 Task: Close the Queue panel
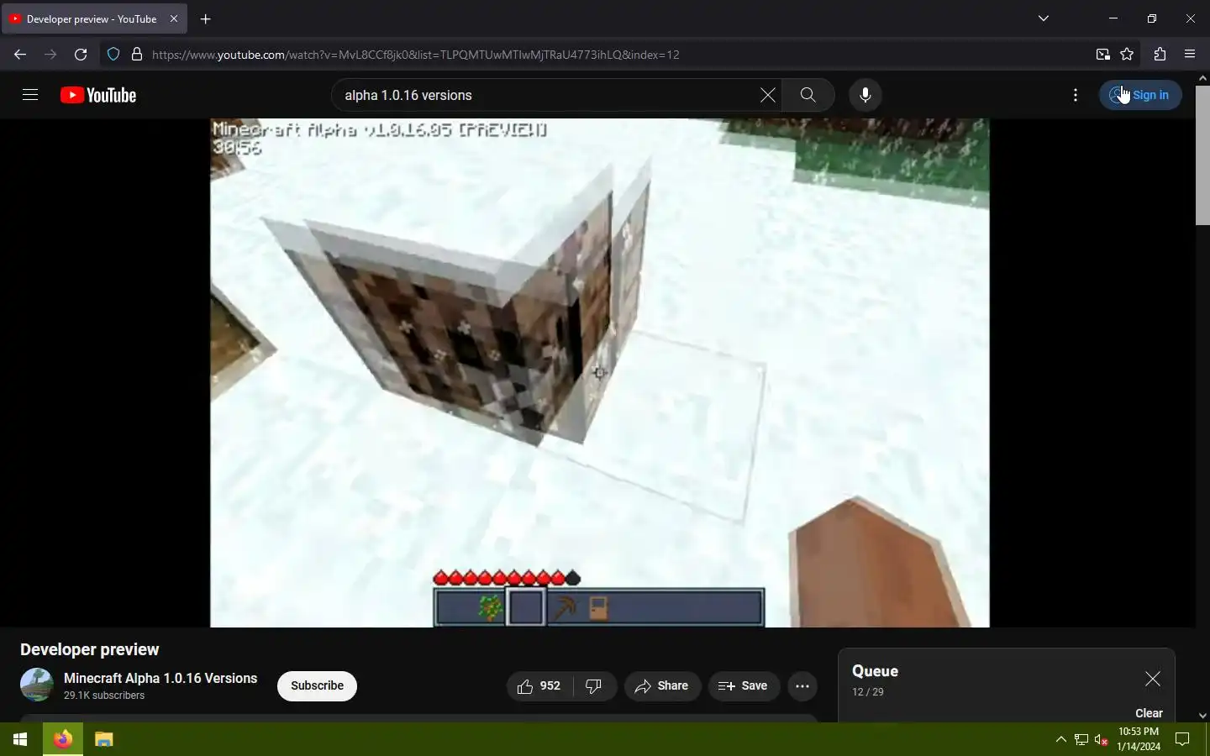[x=1153, y=679]
